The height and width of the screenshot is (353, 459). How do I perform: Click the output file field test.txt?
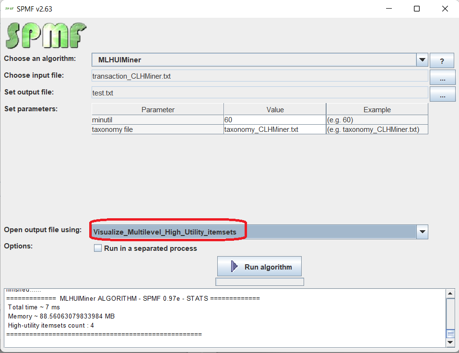[x=259, y=93]
